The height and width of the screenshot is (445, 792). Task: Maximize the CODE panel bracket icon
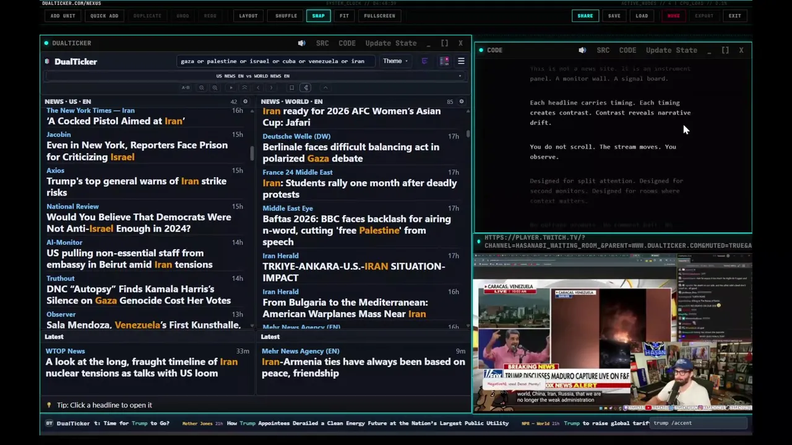[725, 50]
